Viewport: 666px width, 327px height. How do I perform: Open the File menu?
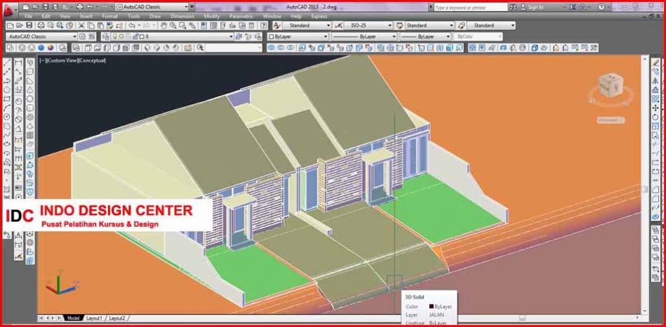pos(29,16)
